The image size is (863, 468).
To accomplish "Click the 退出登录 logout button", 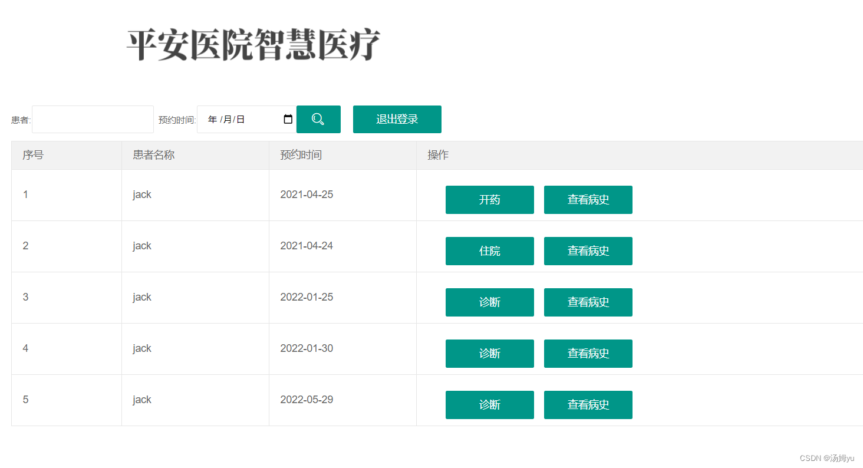I will click(x=397, y=119).
